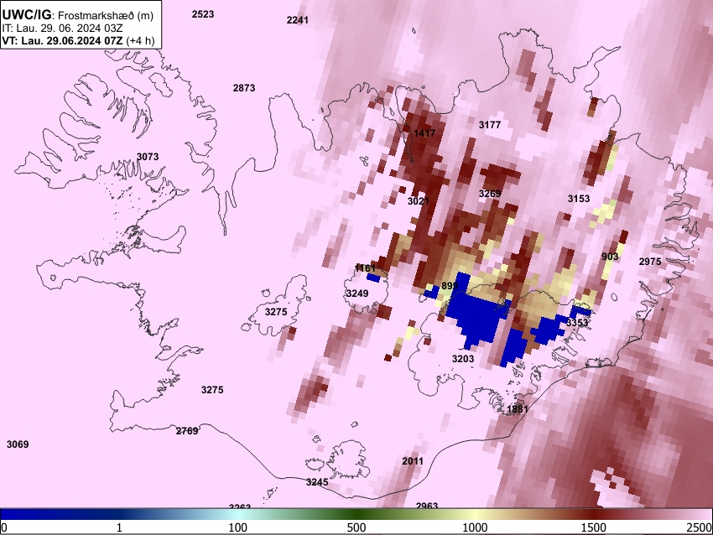Click the color scale label 1500
This screenshot has height=535, width=713.
pyautogui.click(x=594, y=527)
